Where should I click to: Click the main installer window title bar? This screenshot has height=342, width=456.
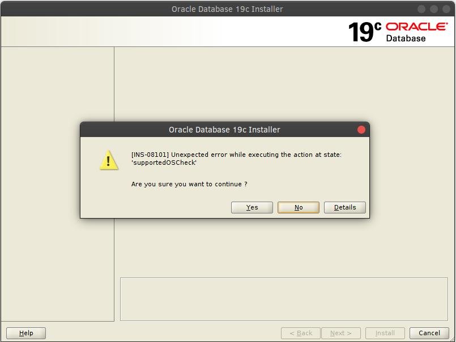click(227, 9)
